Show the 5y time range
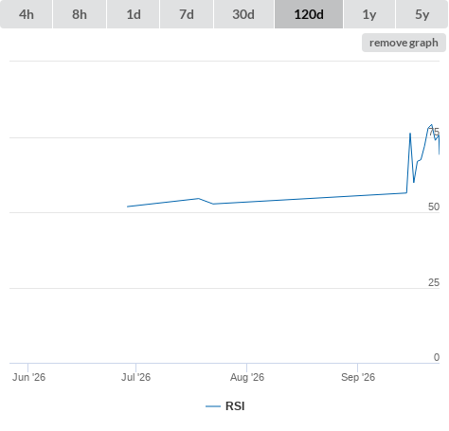Viewport: 449px width, 431px height. 422,14
